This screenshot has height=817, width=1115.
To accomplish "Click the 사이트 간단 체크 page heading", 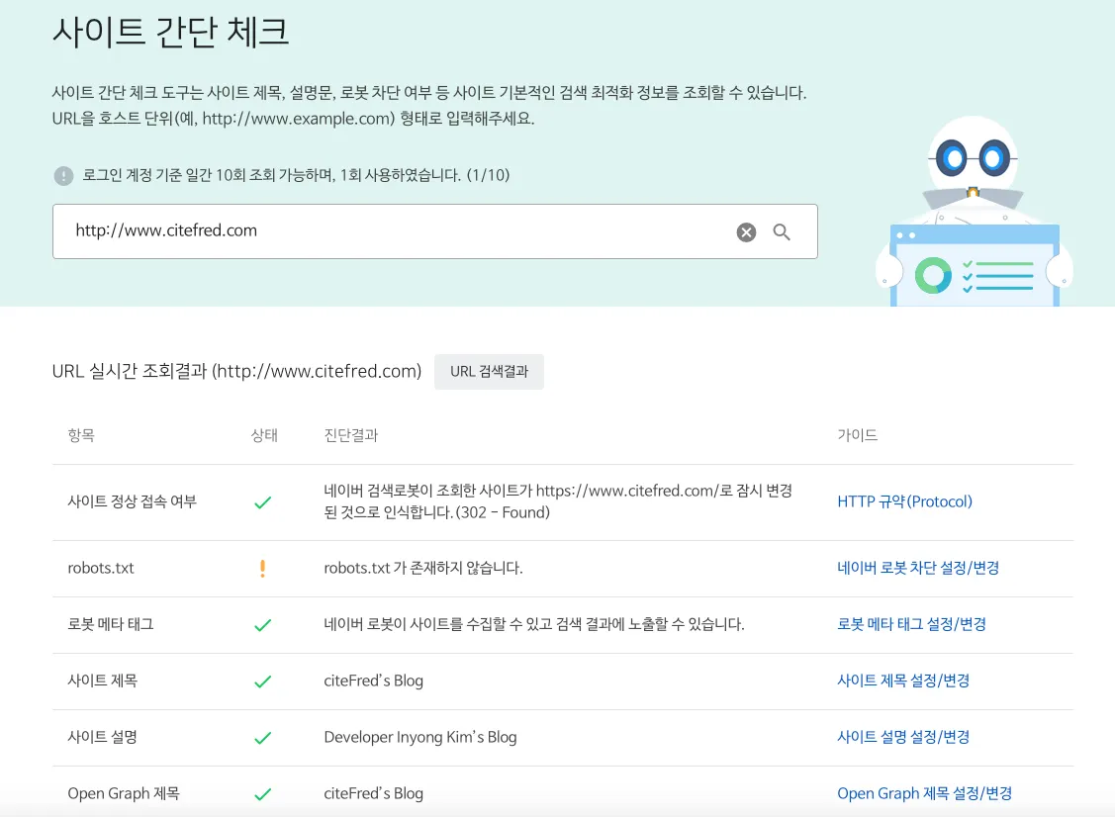I will tap(170, 32).
